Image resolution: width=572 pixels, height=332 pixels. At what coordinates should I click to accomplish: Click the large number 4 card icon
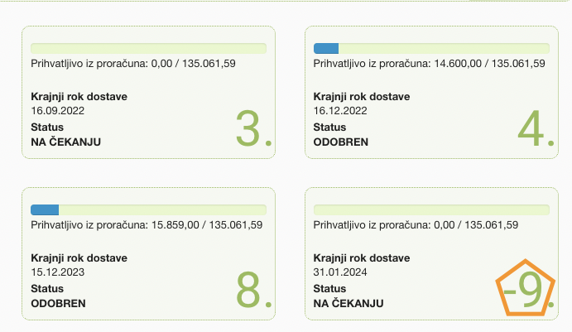[536, 128]
